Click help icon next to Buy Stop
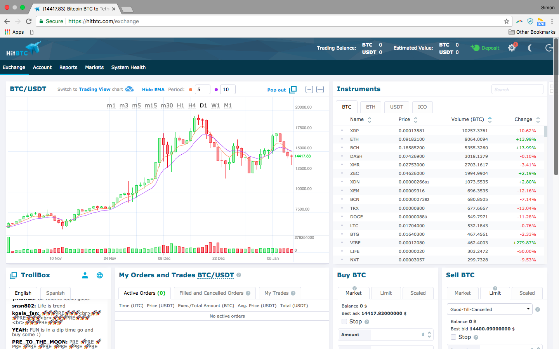Screen dimensions: 559x349 click(x=367, y=322)
